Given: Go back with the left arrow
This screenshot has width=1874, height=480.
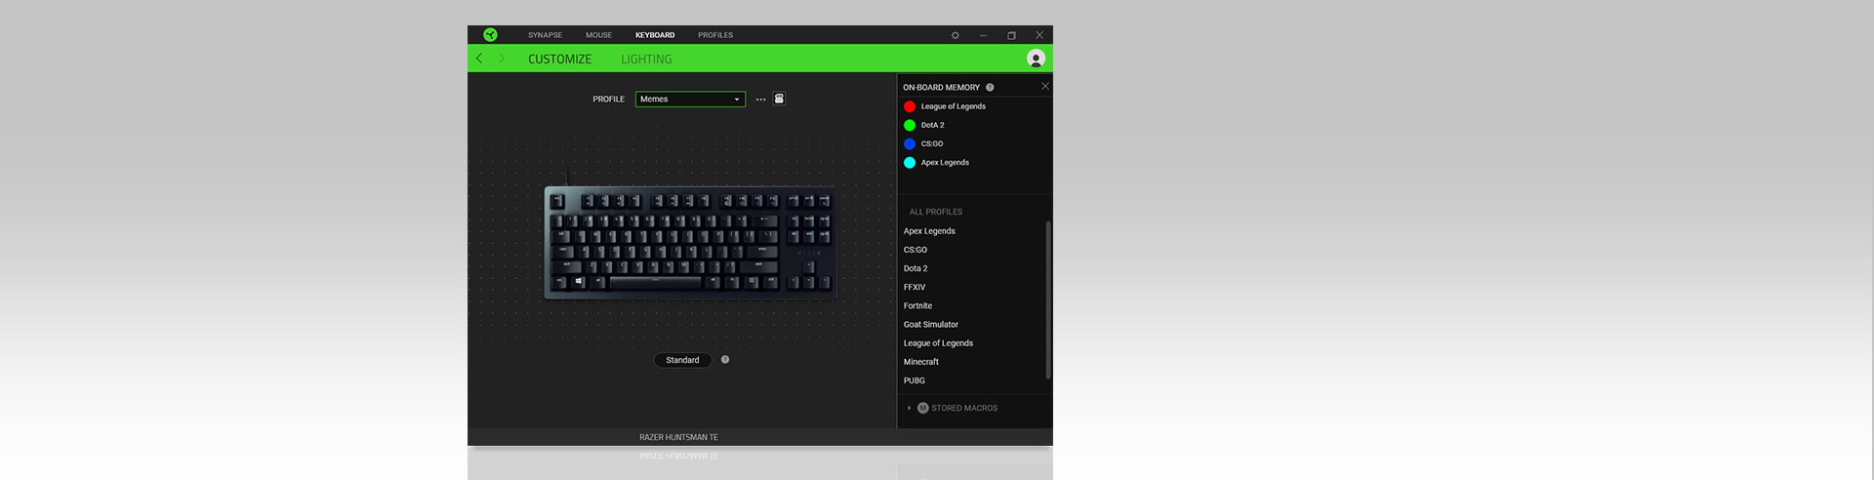Looking at the screenshot, I should pyautogui.click(x=479, y=59).
